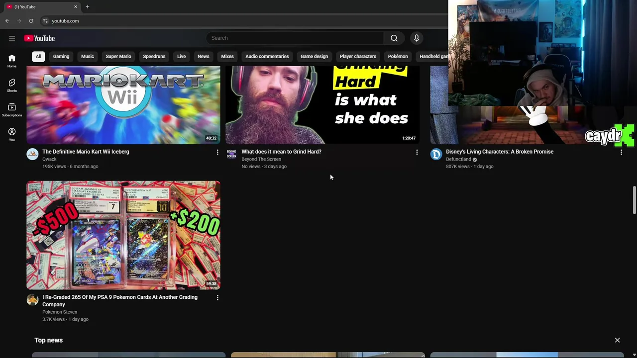Select the All filter chip
The width and height of the screenshot is (637, 358).
point(38,56)
